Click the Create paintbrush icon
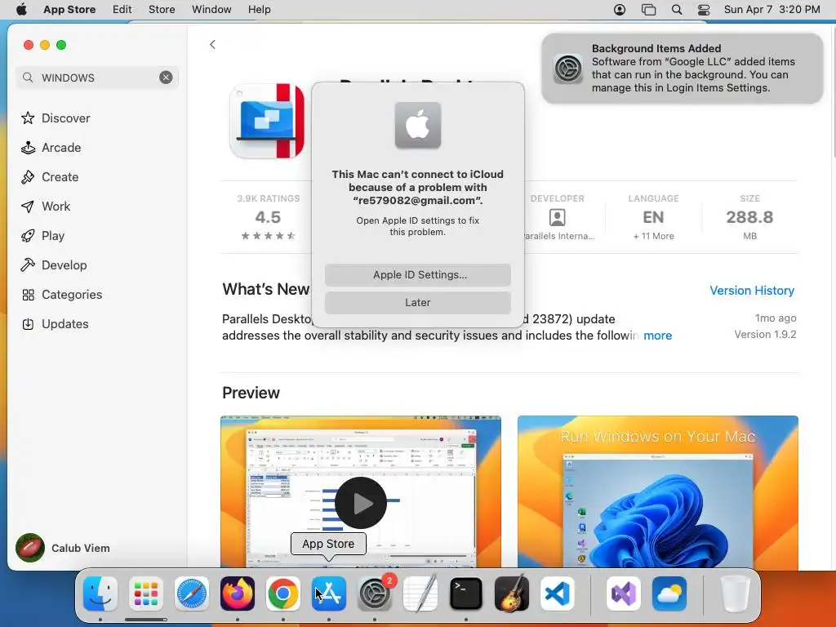Viewport: 836px width, 627px height. point(28,176)
